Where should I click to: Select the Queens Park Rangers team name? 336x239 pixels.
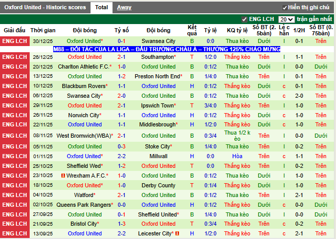pyautogui.click(x=85, y=205)
